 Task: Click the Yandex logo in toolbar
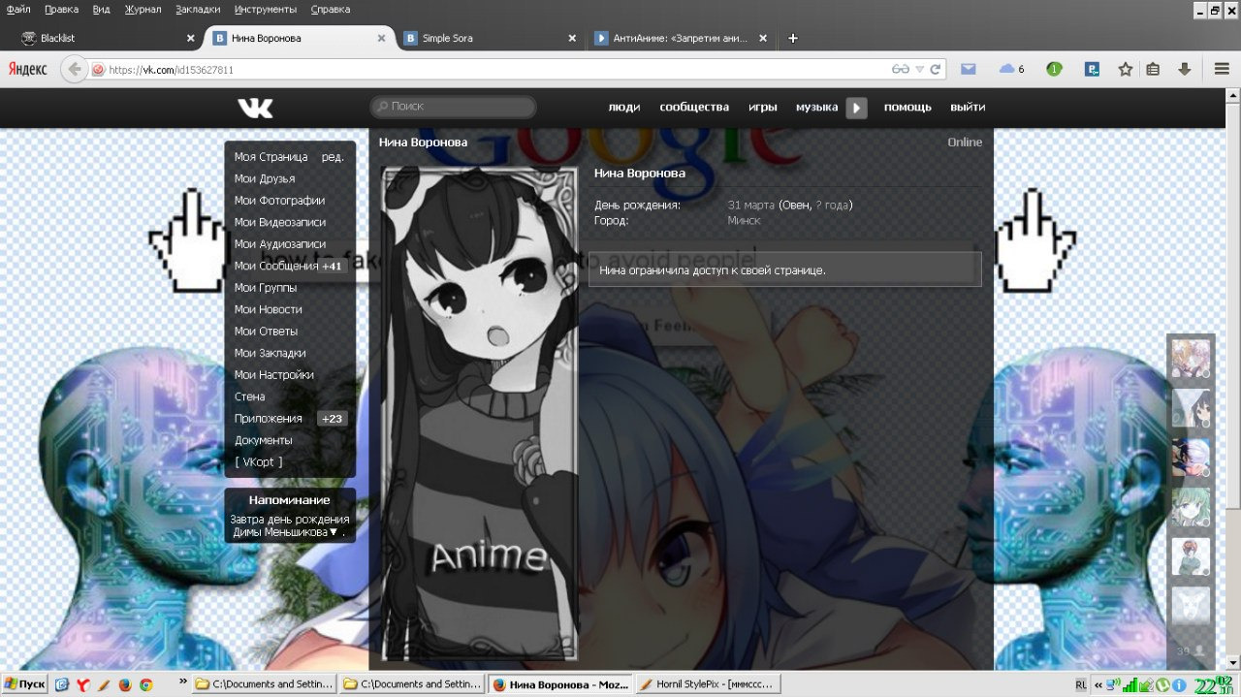(28, 70)
